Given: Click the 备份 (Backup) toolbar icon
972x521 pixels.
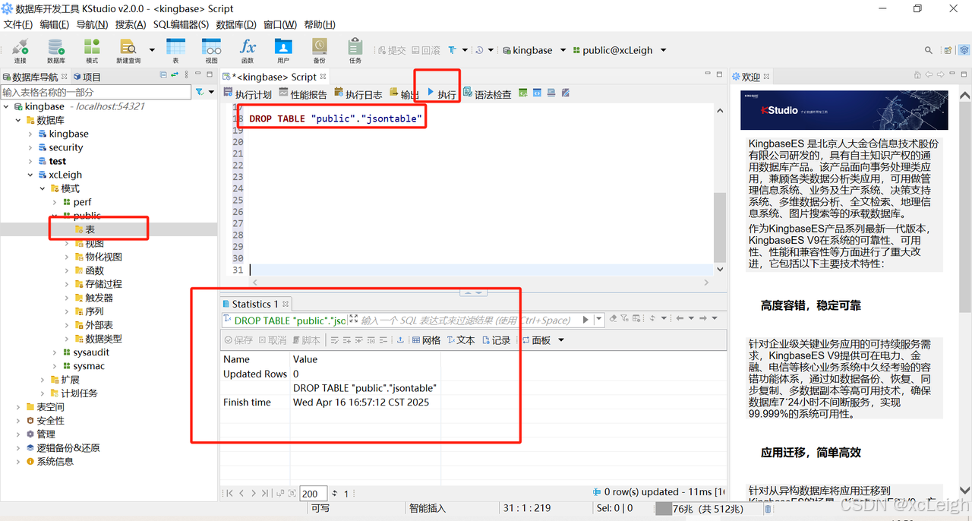Looking at the screenshot, I should pyautogui.click(x=319, y=51).
